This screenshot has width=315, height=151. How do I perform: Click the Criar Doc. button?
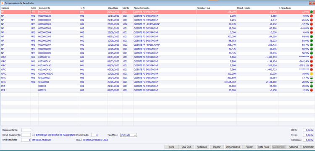(x=187, y=147)
